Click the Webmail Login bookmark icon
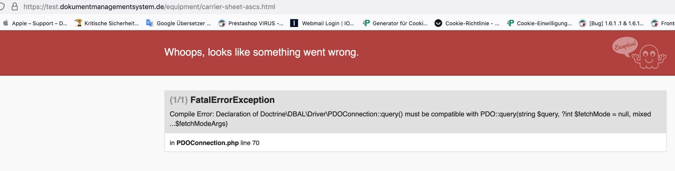Image resolution: width=675 pixels, height=171 pixels. (294, 23)
